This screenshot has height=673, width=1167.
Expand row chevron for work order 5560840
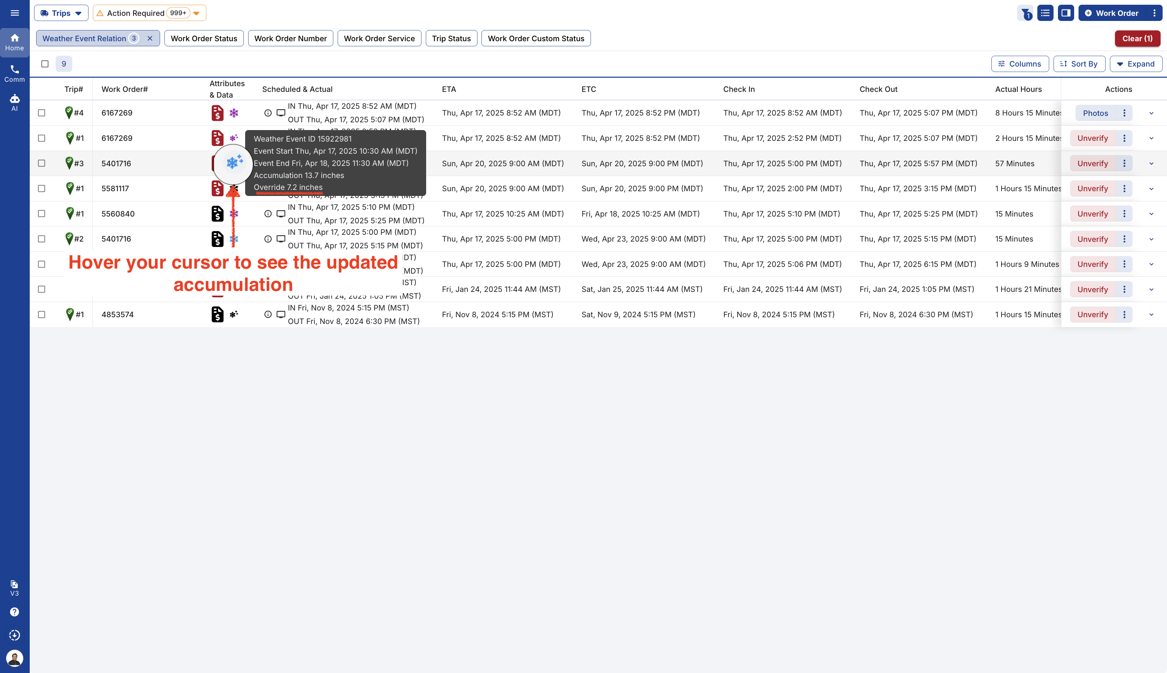coord(1151,214)
